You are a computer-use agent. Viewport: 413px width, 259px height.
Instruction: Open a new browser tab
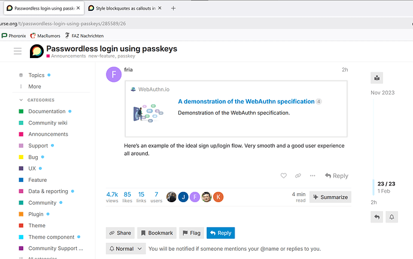pyautogui.click(x=173, y=8)
